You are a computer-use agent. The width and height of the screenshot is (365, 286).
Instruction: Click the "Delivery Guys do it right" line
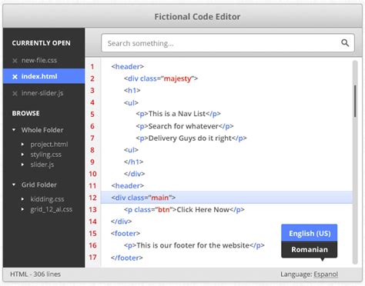191,138
